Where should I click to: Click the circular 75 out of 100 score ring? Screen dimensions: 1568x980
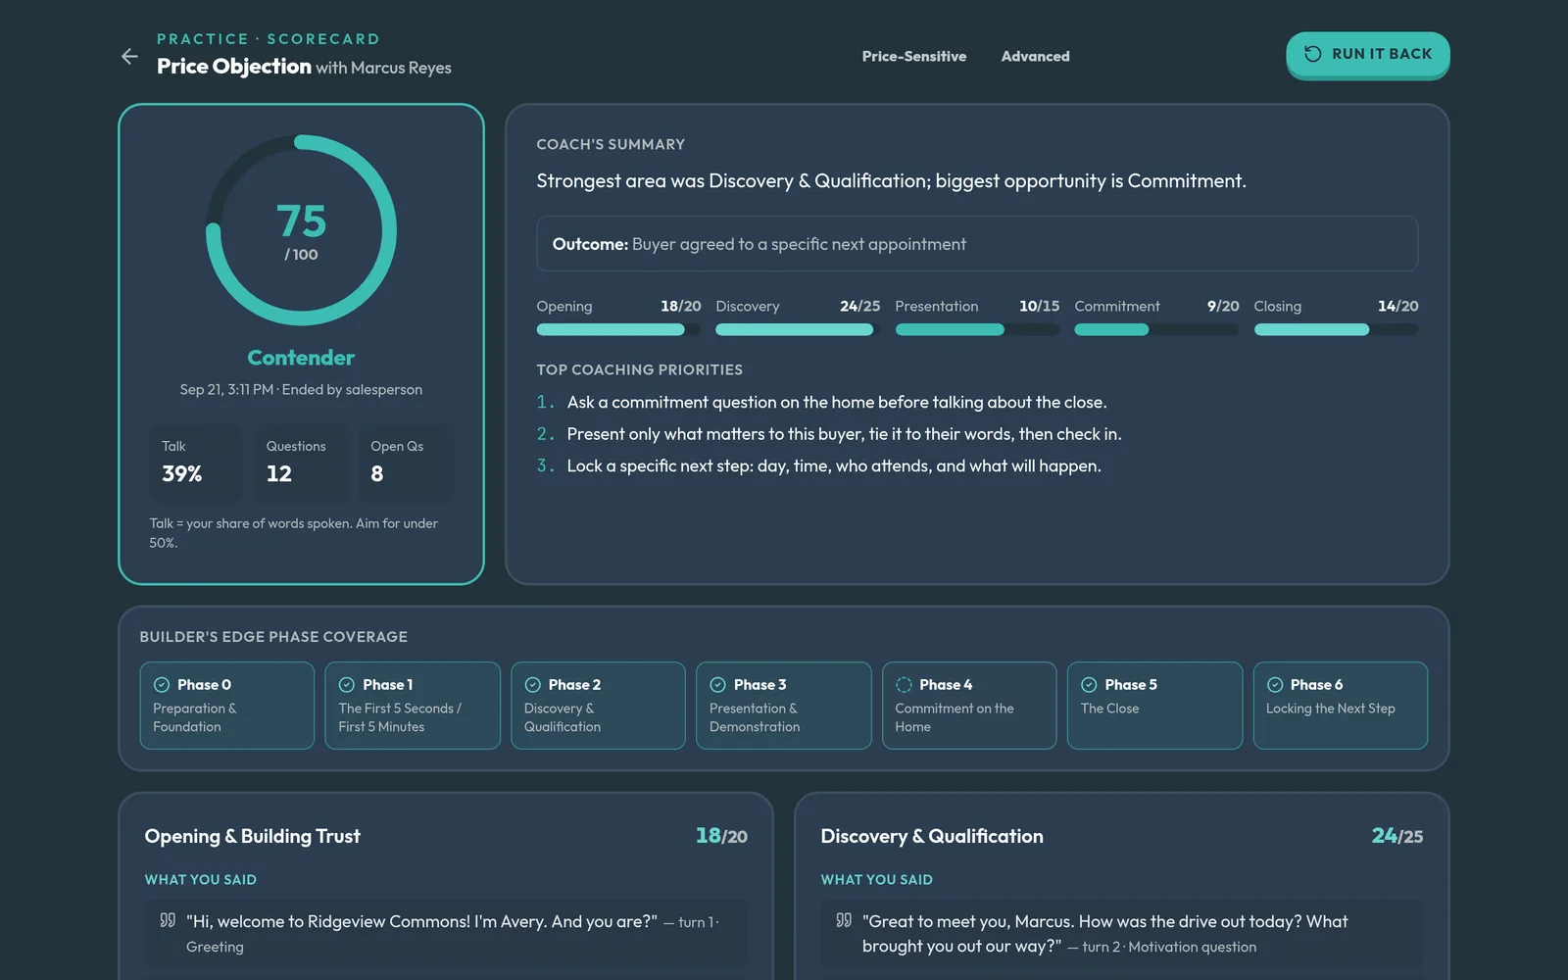click(301, 230)
